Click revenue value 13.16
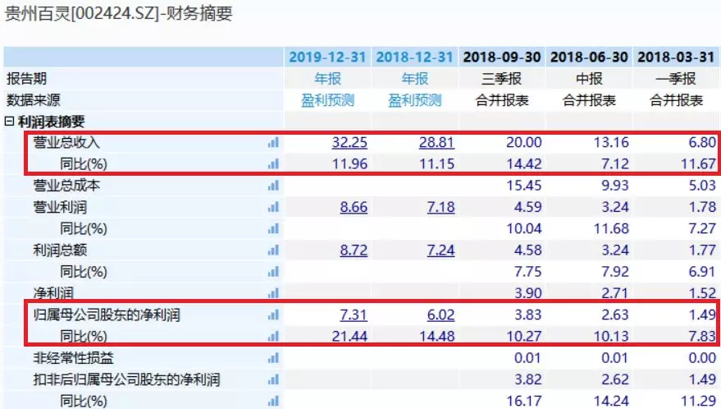Screen dimensions: 721x409 [x=611, y=143]
